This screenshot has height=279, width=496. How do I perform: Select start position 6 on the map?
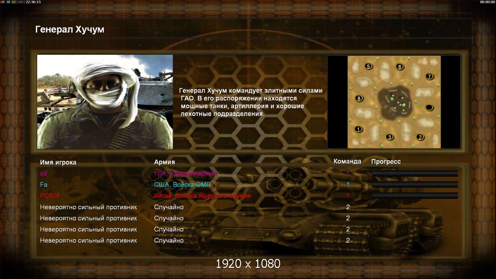tap(400, 66)
